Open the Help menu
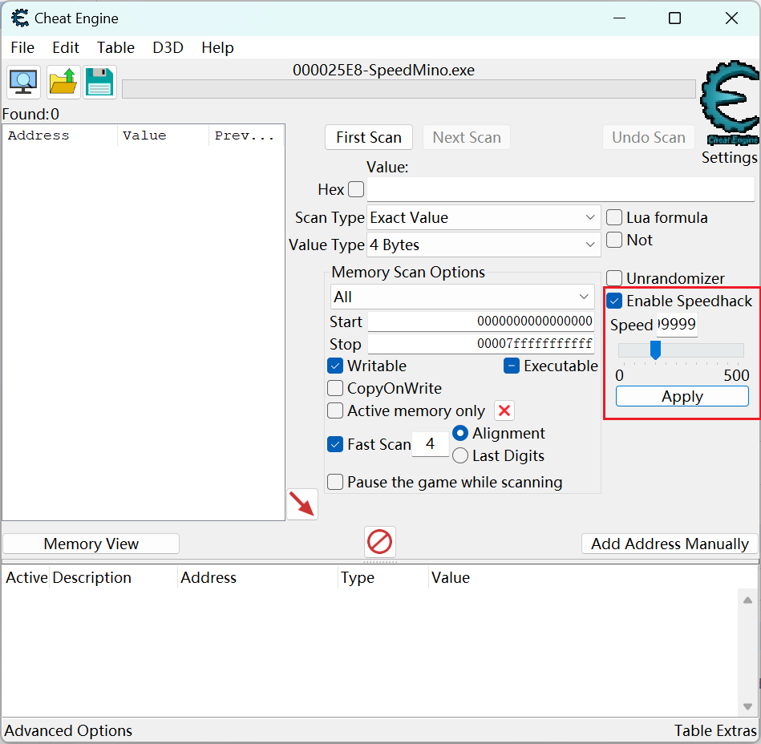The height and width of the screenshot is (744, 761). 217,47
